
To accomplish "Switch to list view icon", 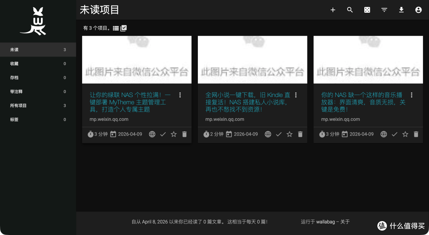I will click(x=116, y=28).
